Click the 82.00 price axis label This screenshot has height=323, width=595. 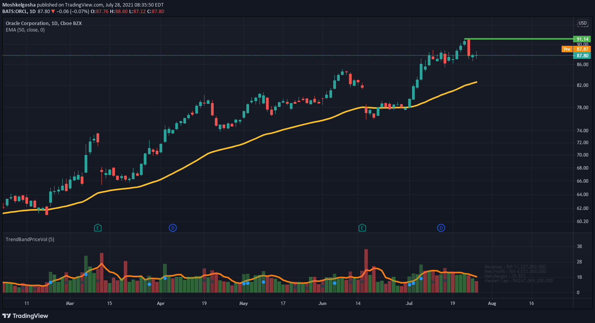(582, 85)
